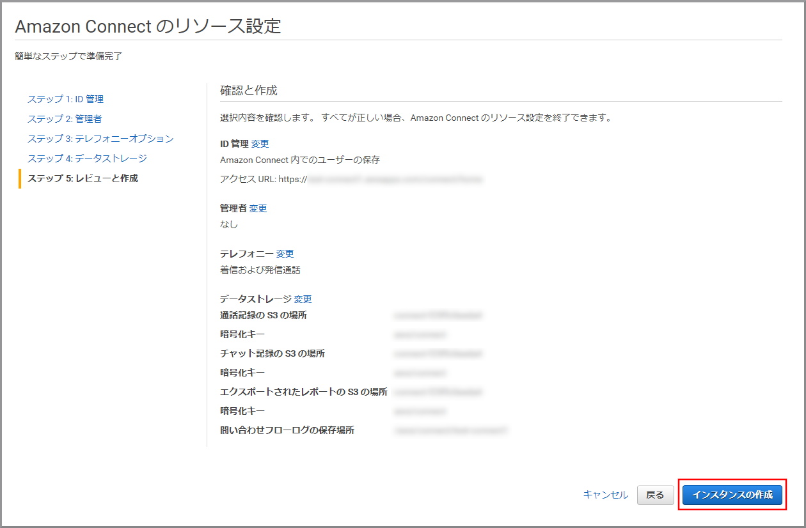
Task: Click 問い合わせフローログの保存場所 label
Action: pyautogui.click(x=287, y=430)
